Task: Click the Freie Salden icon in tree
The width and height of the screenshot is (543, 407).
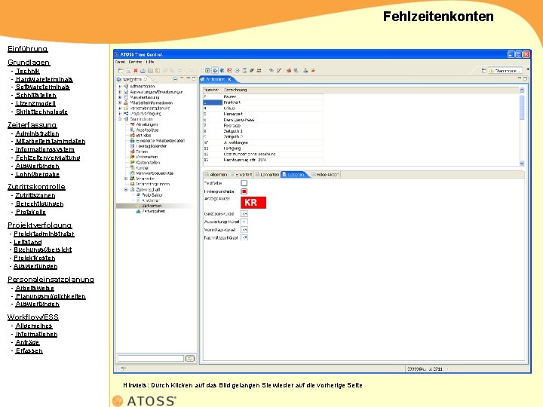Action: click(138, 195)
